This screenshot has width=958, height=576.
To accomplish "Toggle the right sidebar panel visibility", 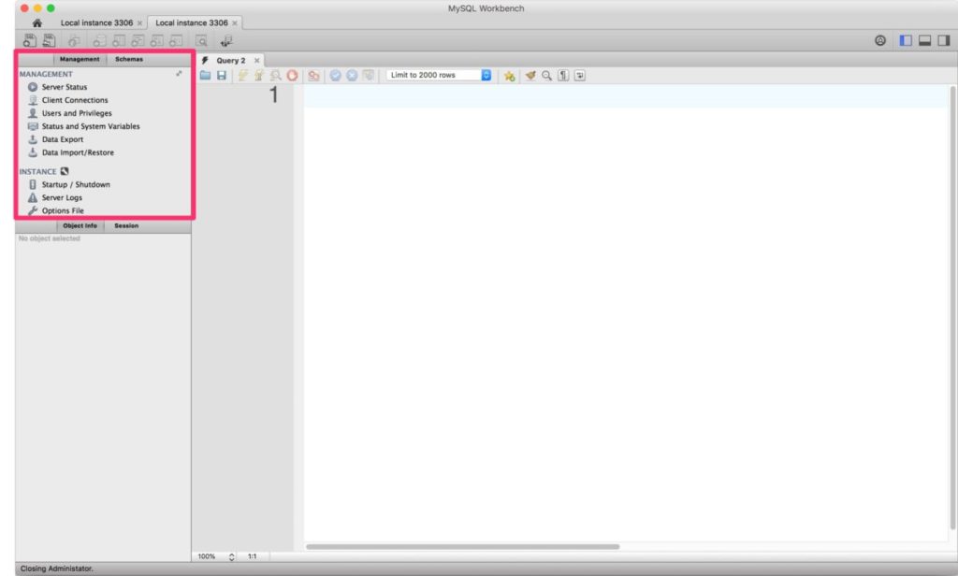I will pos(943,41).
